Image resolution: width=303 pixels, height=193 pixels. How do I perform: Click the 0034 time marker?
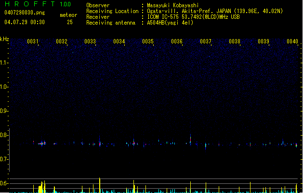pos(119,41)
